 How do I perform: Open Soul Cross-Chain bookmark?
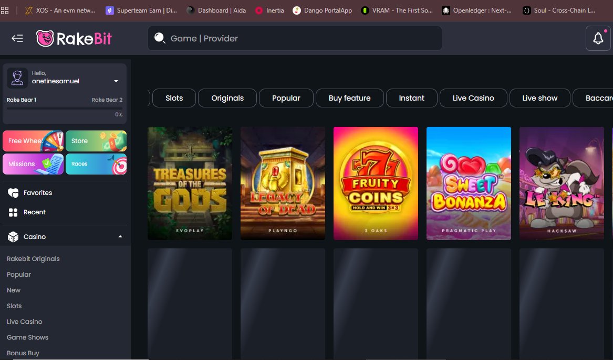pyautogui.click(x=559, y=10)
